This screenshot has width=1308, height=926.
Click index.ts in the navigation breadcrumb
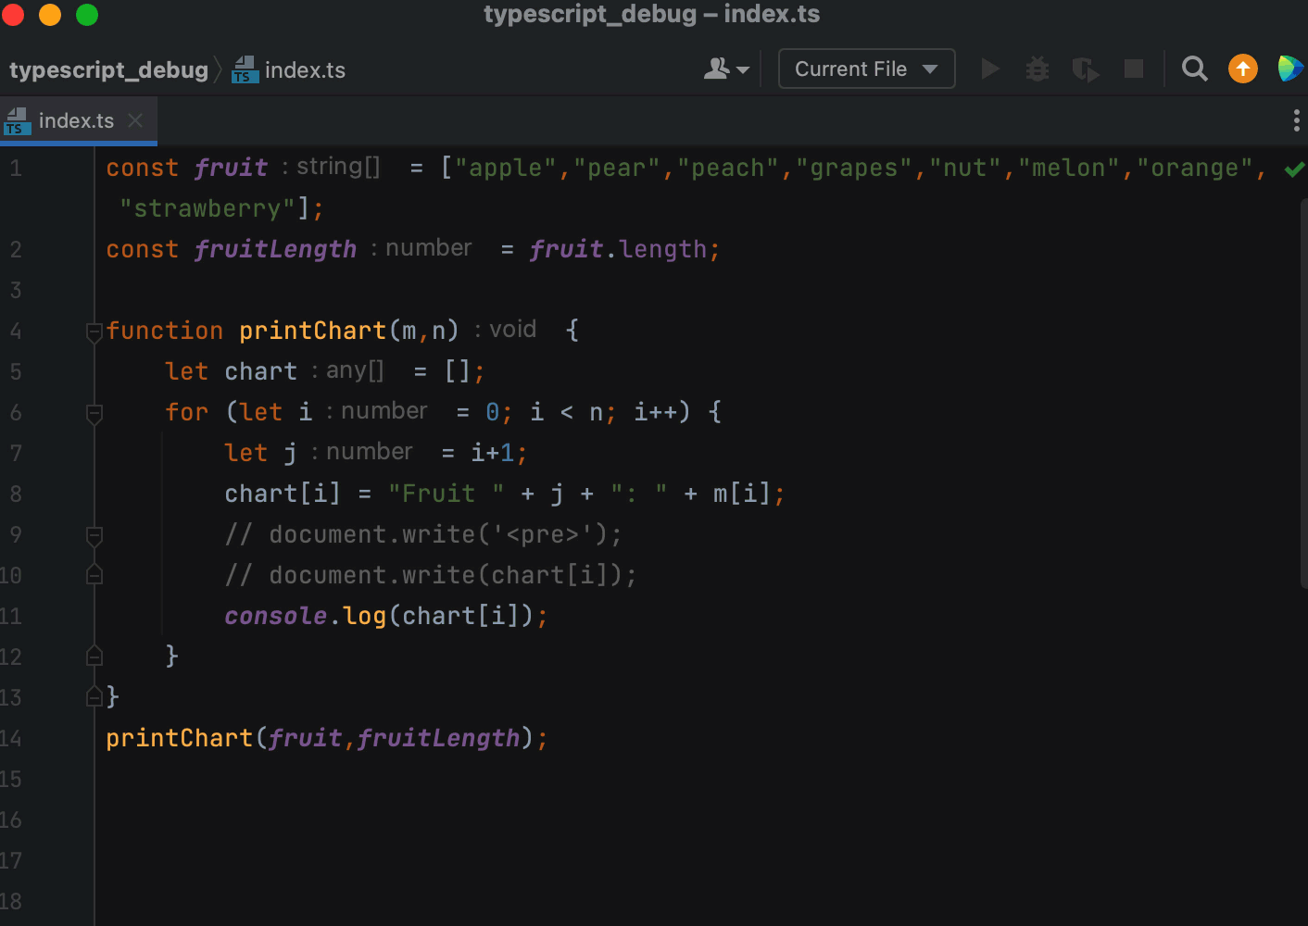click(304, 70)
